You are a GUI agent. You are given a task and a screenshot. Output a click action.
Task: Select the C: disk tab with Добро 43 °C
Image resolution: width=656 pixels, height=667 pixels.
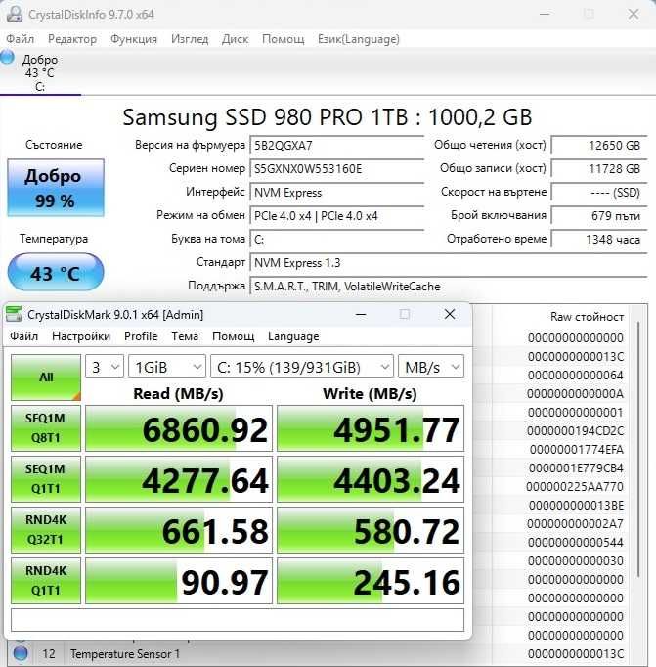tap(40, 72)
